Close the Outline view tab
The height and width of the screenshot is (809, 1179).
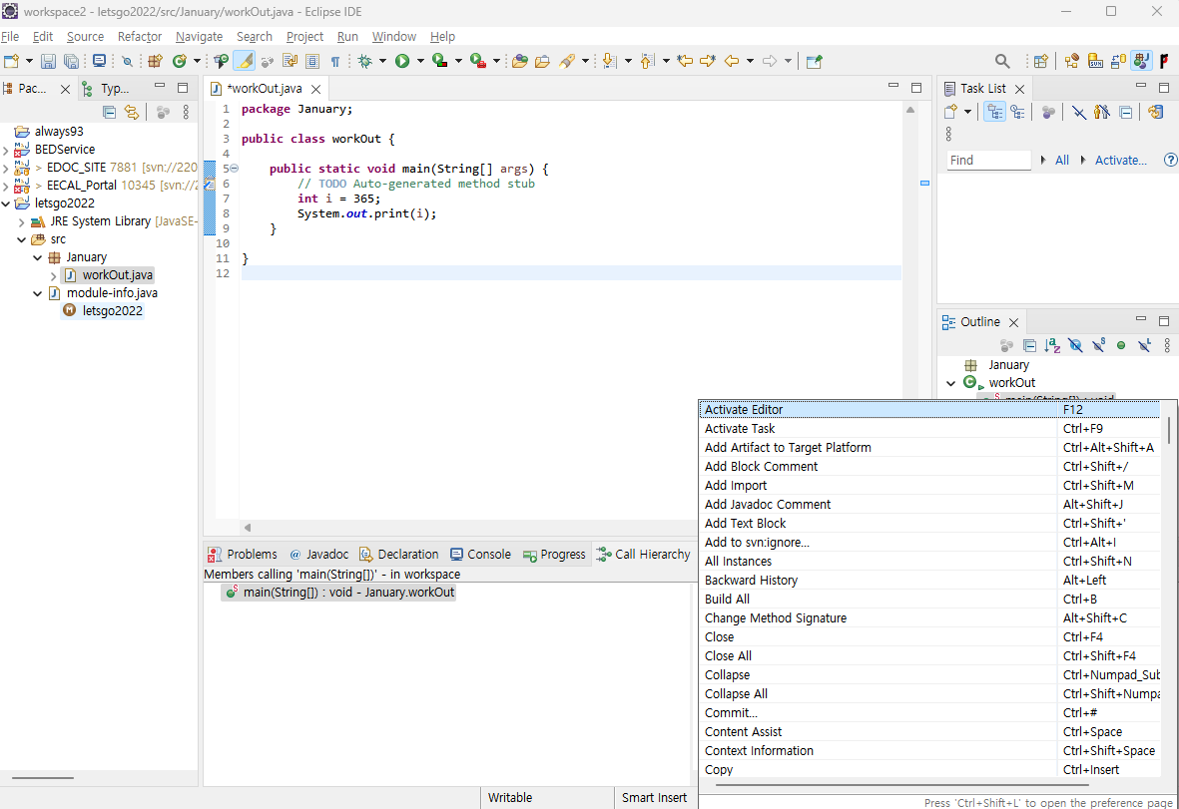point(1013,322)
